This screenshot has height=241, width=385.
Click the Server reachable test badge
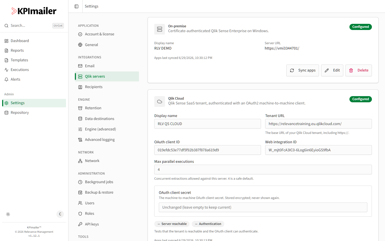tap(172, 224)
